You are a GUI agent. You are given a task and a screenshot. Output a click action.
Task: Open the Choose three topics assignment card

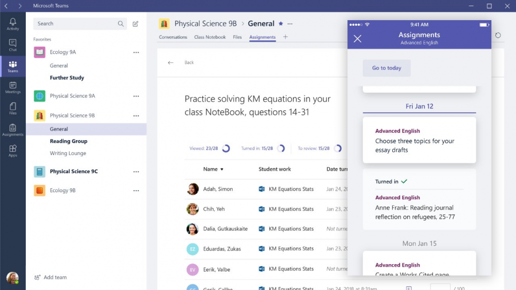click(419, 140)
